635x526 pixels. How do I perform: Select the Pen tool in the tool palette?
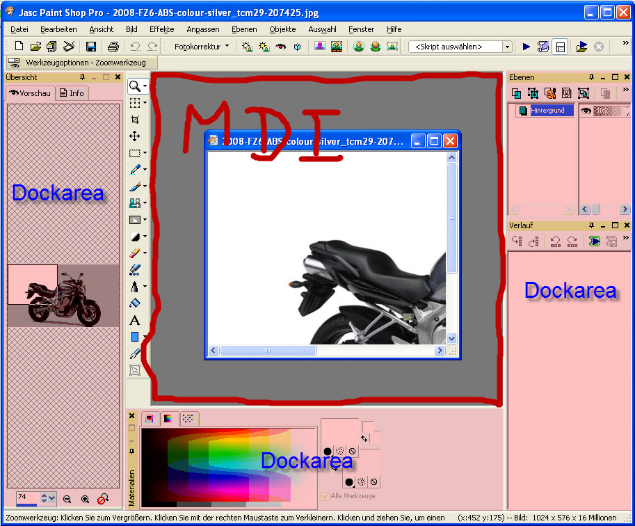click(135, 353)
